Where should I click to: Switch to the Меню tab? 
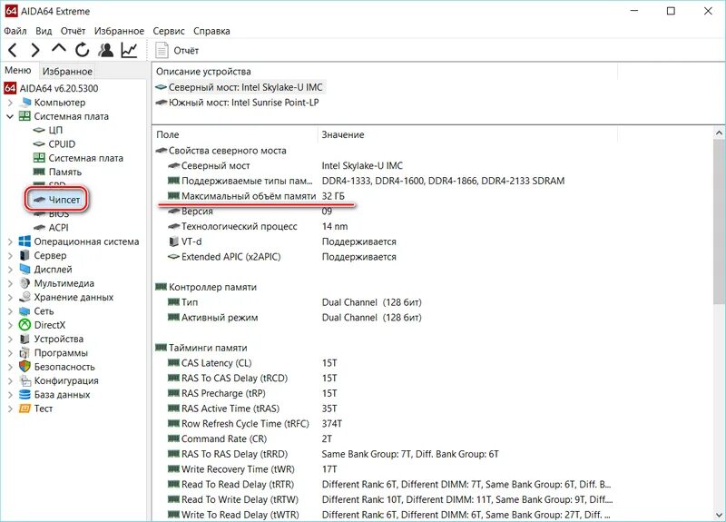click(x=18, y=71)
